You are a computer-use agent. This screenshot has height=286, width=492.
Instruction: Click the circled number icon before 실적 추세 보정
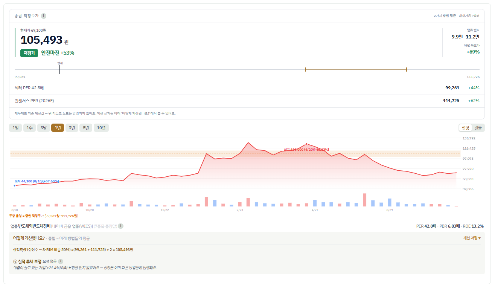[15, 261]
